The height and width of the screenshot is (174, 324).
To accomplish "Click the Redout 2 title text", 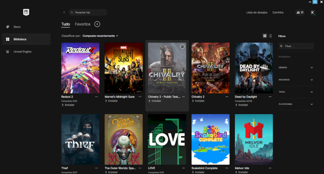I will [67, 97].
